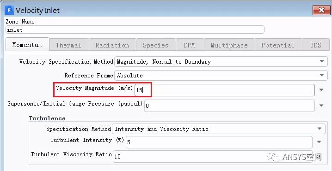
Task: Expand the Reference Frame dropdown
Action: click(221, 76)
